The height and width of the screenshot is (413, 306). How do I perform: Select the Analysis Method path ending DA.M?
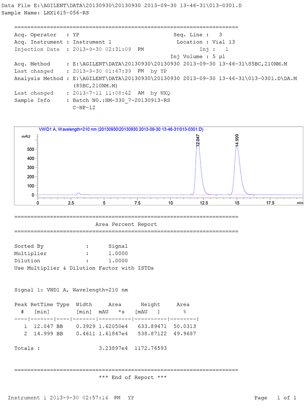tap(185, 78)
